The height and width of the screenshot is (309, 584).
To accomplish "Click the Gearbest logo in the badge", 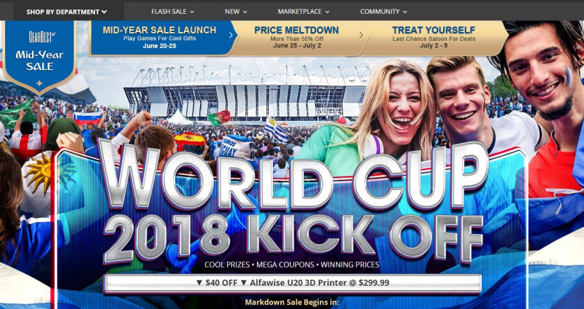I will tap(42, 36).
